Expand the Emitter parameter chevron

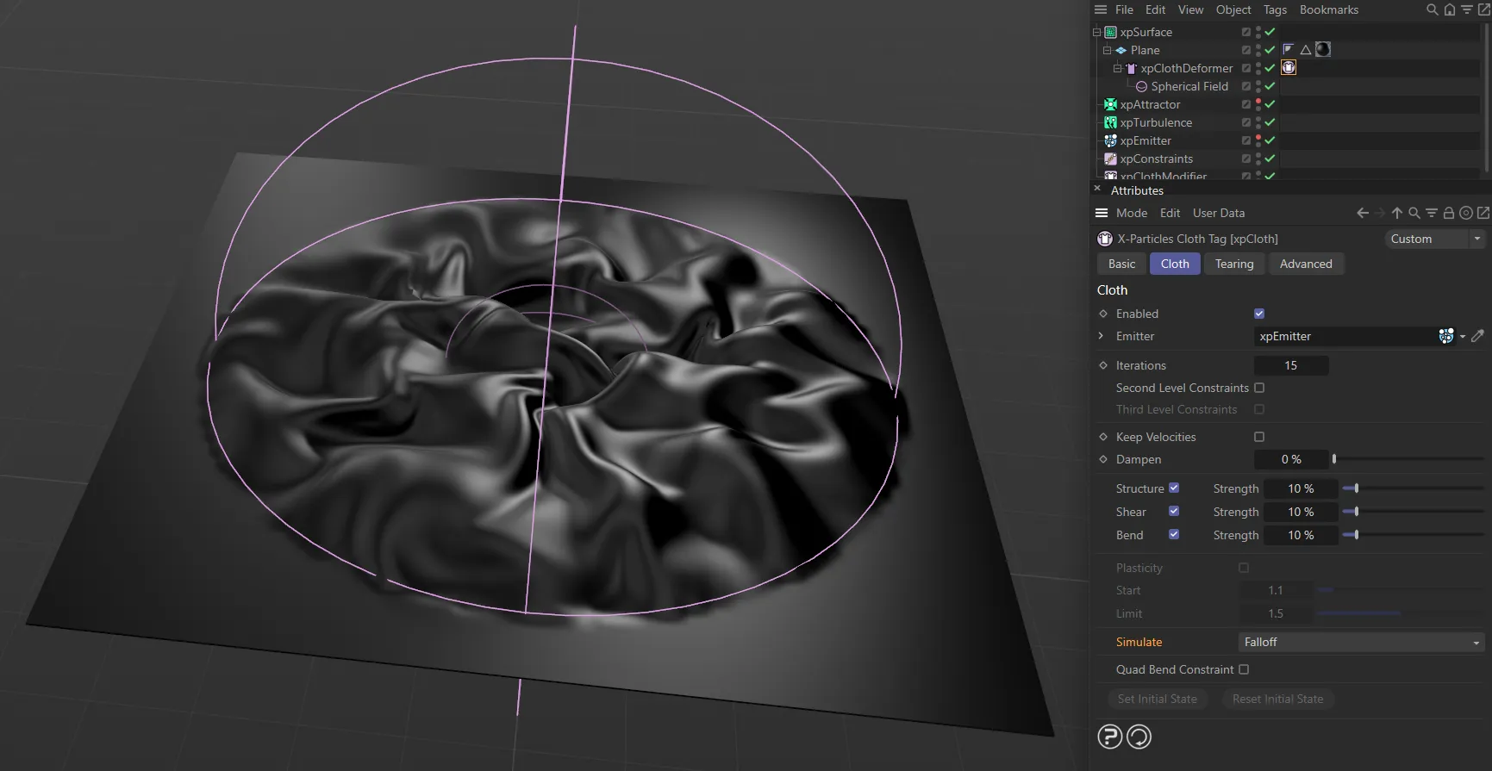point(1102,336)
